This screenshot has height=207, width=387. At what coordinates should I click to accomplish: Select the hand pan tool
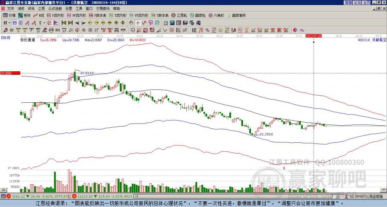(131, 23)
